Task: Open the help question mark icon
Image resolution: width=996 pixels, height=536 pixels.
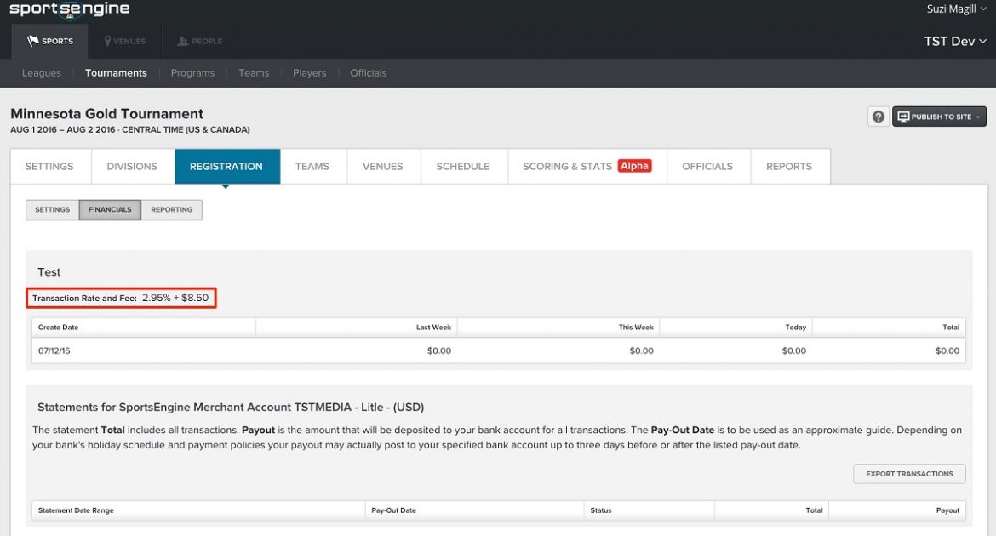Action: pos(878,116)
